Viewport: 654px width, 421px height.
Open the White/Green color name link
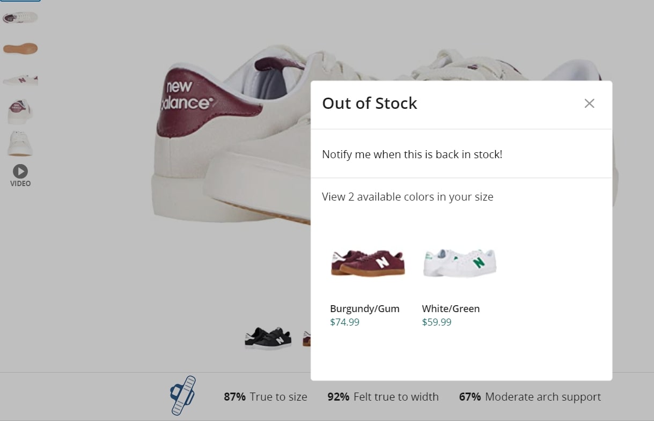point(451,309)
